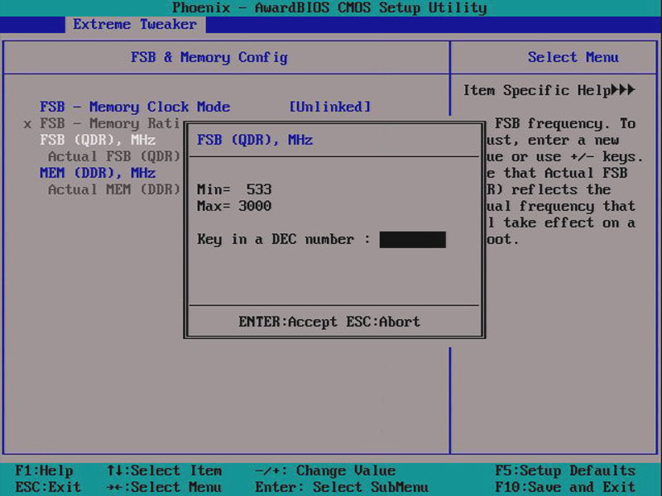Click ESC:Abort in the dialog

pos(379,322)
